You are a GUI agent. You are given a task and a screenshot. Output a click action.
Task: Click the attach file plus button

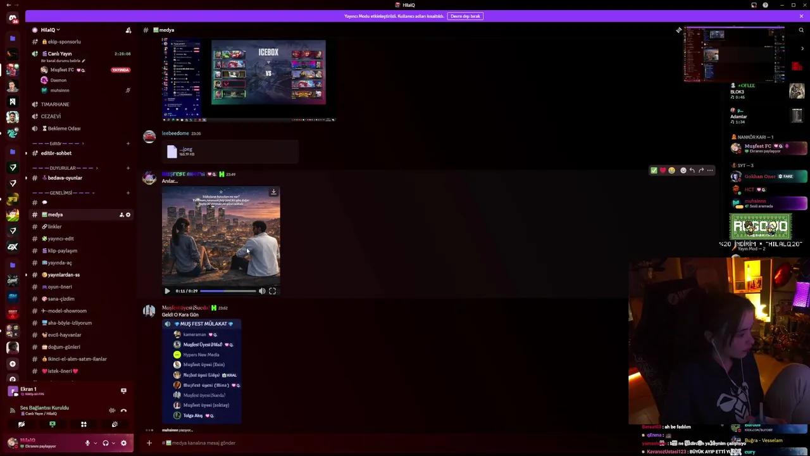[x=149, y=443]
